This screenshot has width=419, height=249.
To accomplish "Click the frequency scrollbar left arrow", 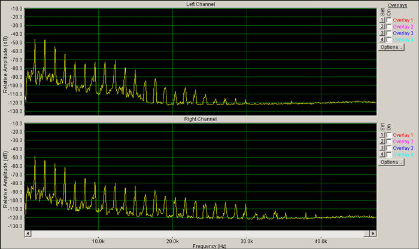I will tap(28, 233).
